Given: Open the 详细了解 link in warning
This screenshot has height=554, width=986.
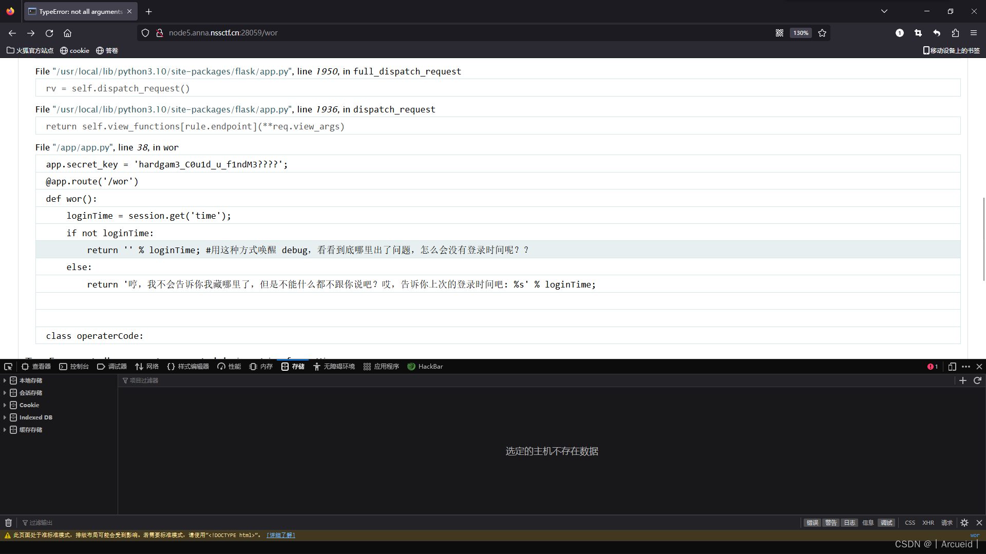Looking at the screenshot, I should click(281, 535).
